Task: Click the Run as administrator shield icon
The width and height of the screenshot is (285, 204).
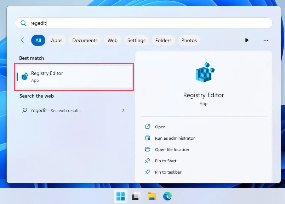Action: (148, 138)
